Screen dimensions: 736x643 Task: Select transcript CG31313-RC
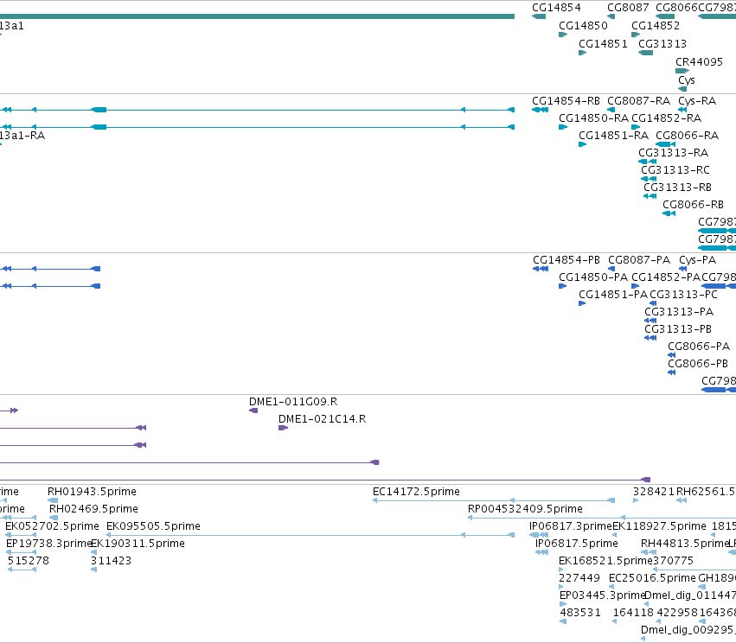[x=675, y=170]
